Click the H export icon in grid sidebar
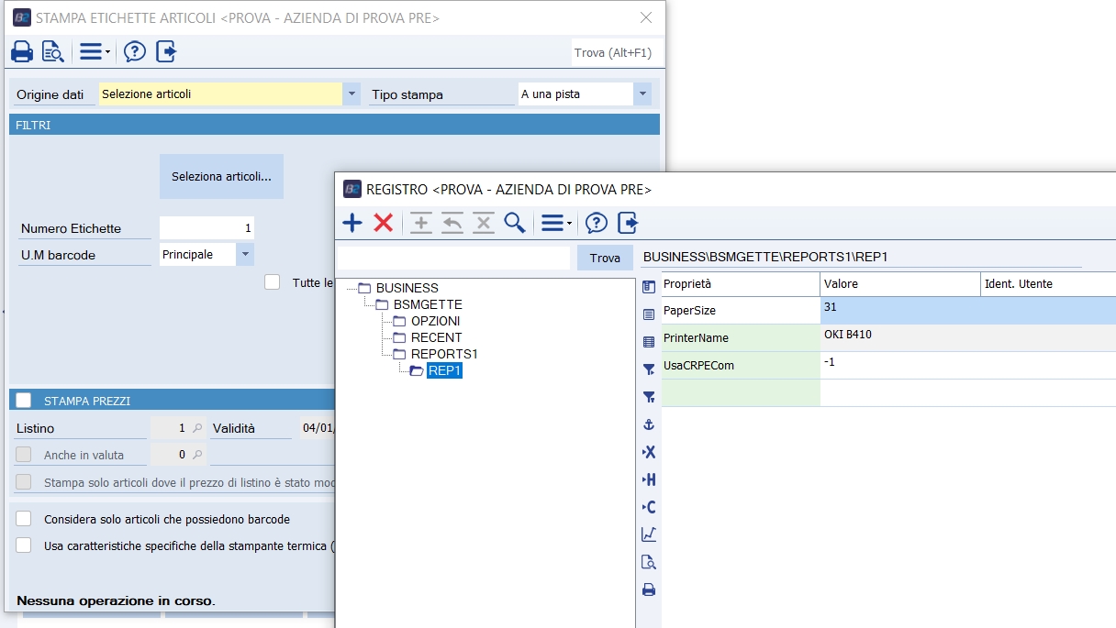1116x628 pixels. click(649, 479)
